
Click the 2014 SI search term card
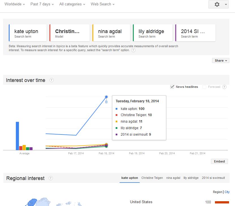[x=195, y=33]
